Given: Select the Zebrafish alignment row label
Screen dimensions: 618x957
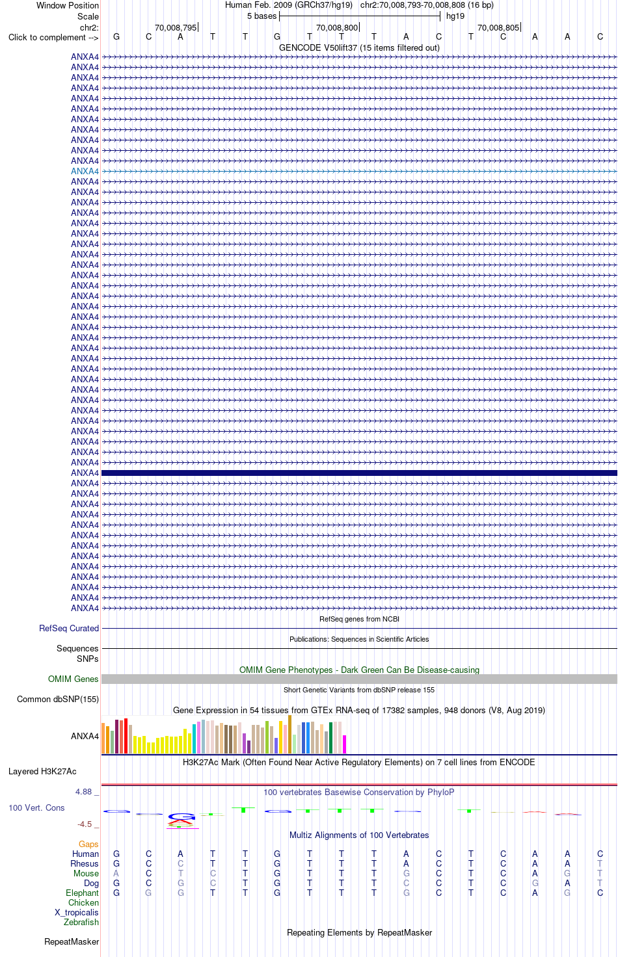Looking at the screenshot, I should 81,922.
